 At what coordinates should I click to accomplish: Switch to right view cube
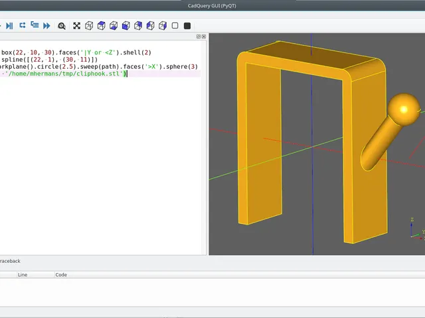tap(163, 26)
